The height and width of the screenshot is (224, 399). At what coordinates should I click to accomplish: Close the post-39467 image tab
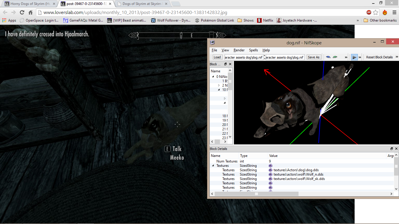[110, 4]
